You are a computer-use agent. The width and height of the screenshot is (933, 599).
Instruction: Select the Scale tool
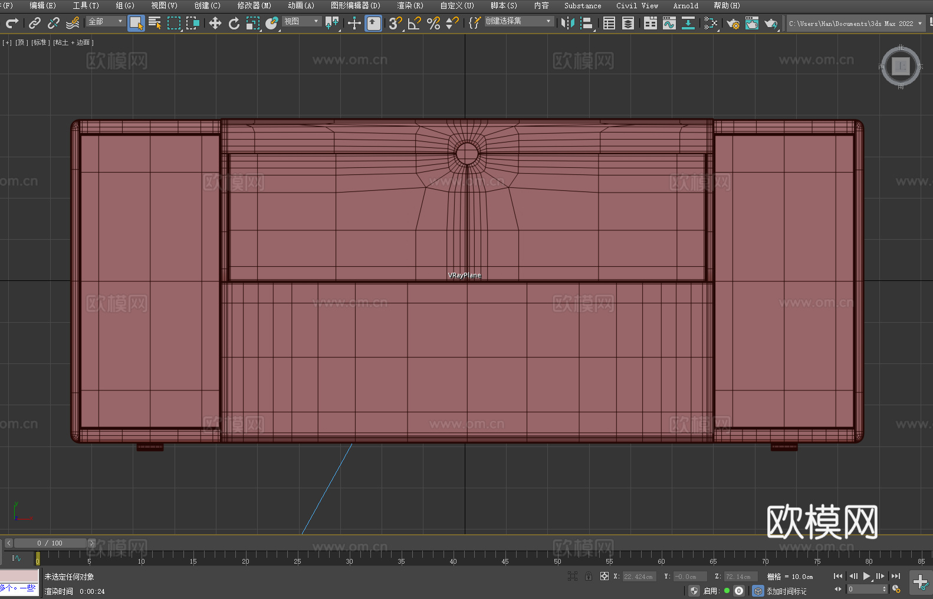253,23
